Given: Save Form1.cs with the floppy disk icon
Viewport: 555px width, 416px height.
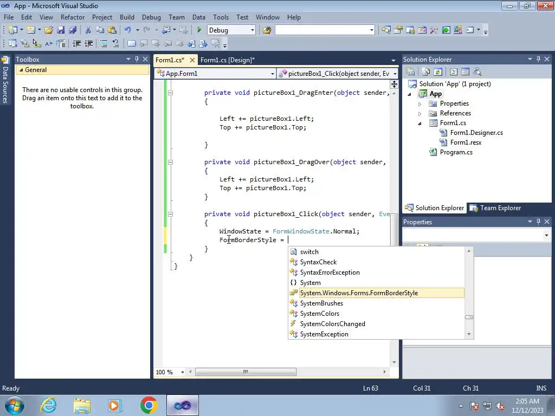Looking at the screenshot, I should tap(61, 30).
